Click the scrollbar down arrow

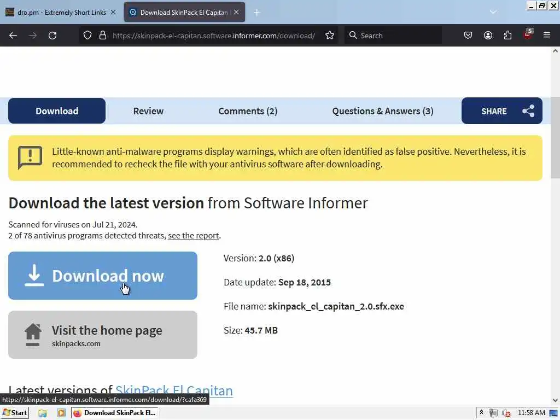point(555,400)
